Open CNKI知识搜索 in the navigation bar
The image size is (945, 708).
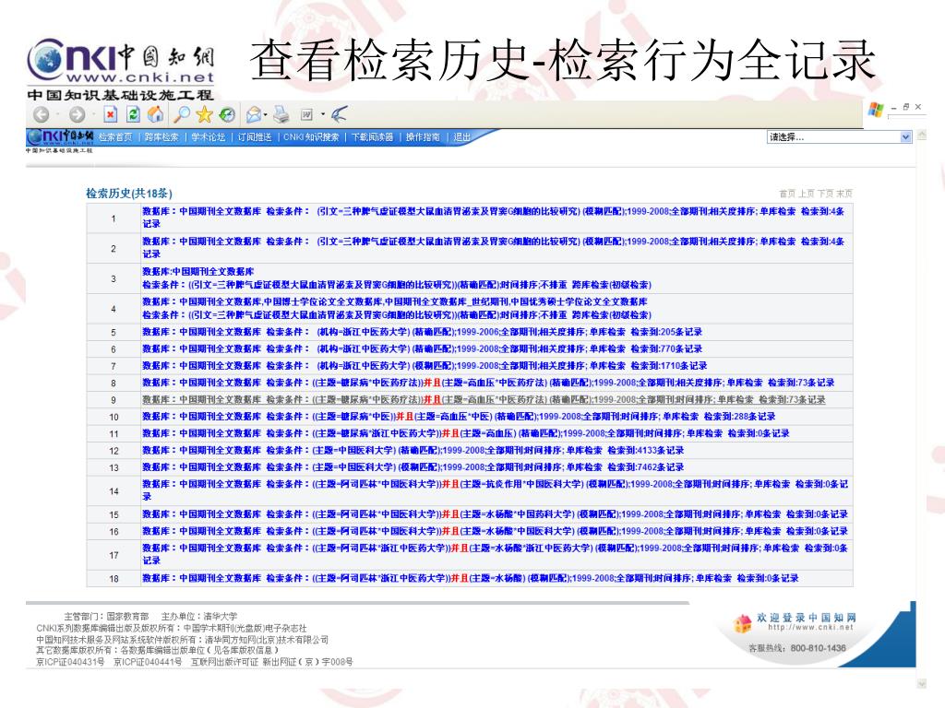[x=311, y=137]
